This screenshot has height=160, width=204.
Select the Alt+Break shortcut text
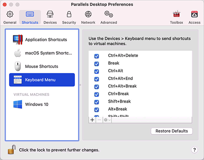point(118,109)
